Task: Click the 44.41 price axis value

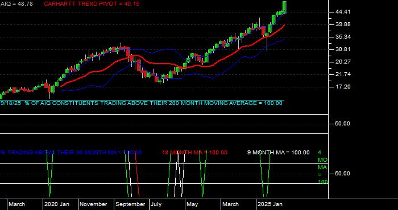Action: pyautogui.click(x=343, y=12)
